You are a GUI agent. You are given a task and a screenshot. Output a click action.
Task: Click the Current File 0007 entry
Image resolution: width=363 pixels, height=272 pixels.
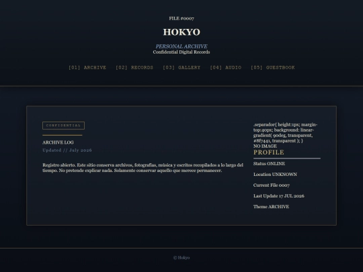(272, 185)
